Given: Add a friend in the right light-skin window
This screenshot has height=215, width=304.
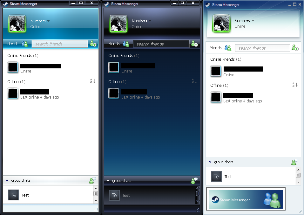Looking at the screenshot, I should (295, 47).
